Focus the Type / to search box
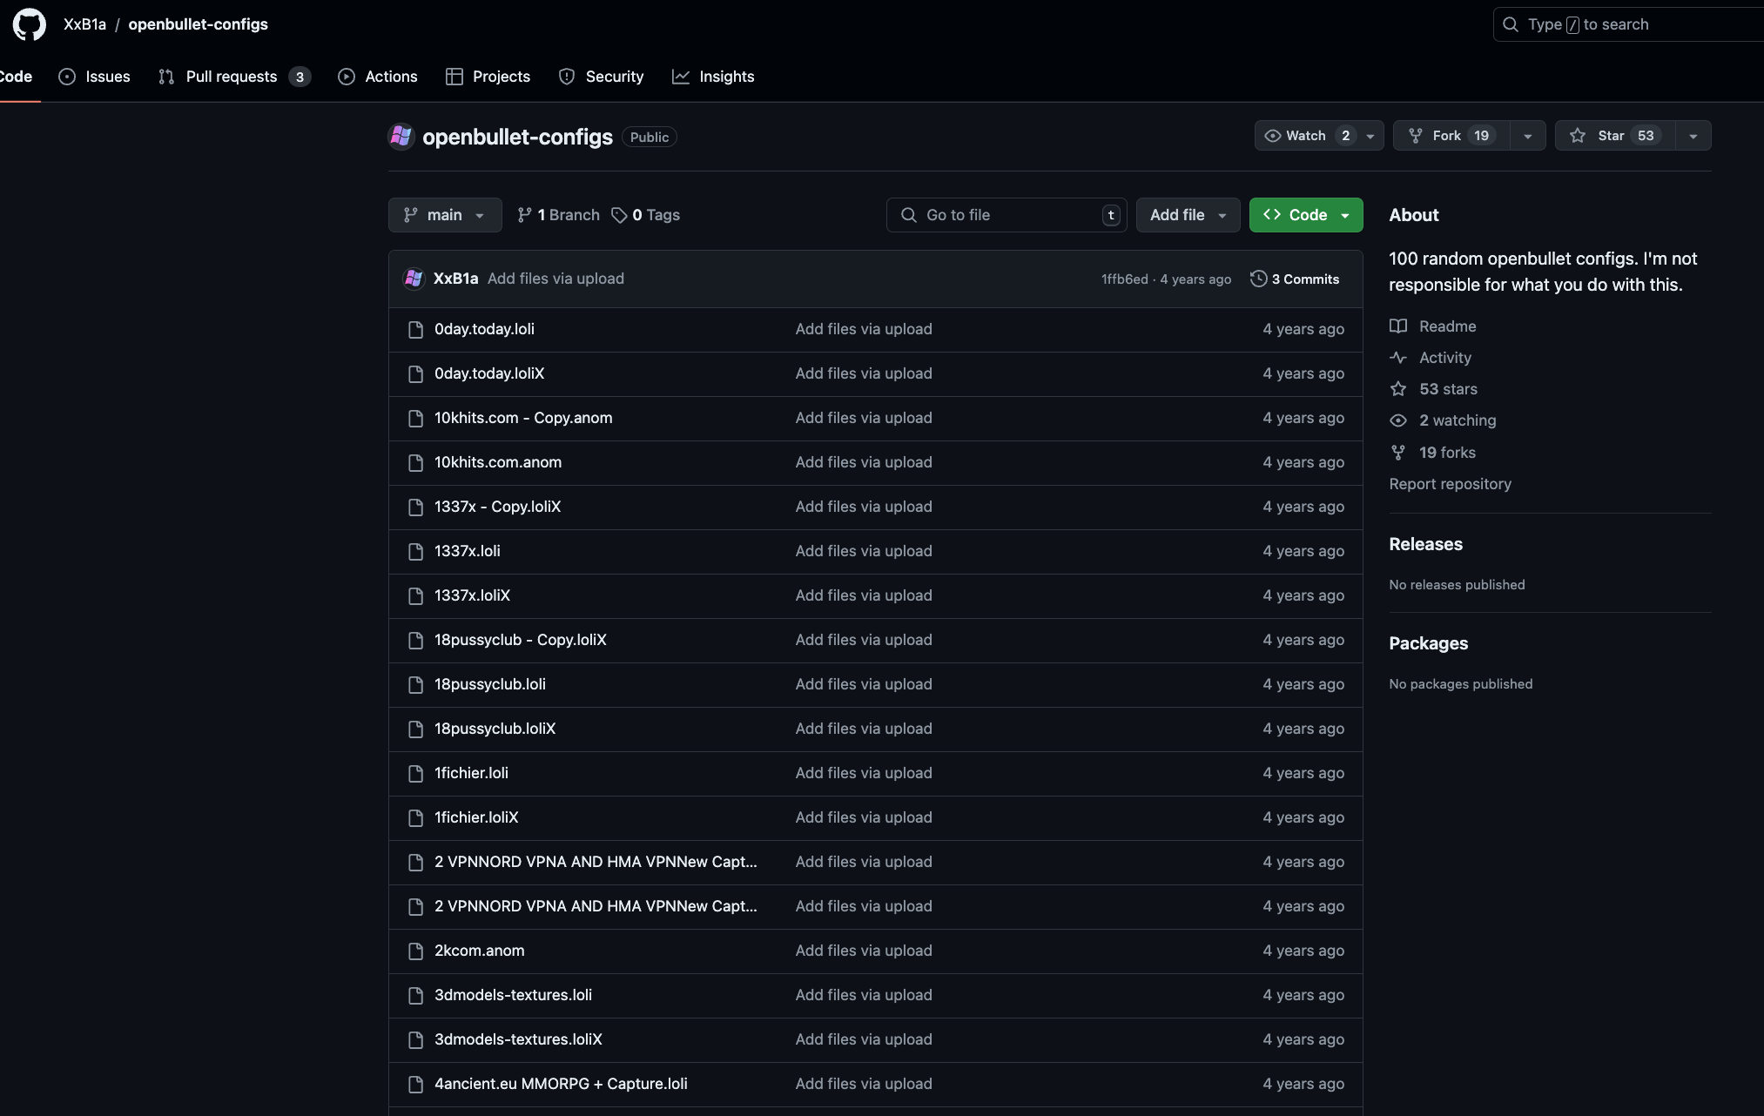Viewport: 1764px width, 1116px height. 1628,24
